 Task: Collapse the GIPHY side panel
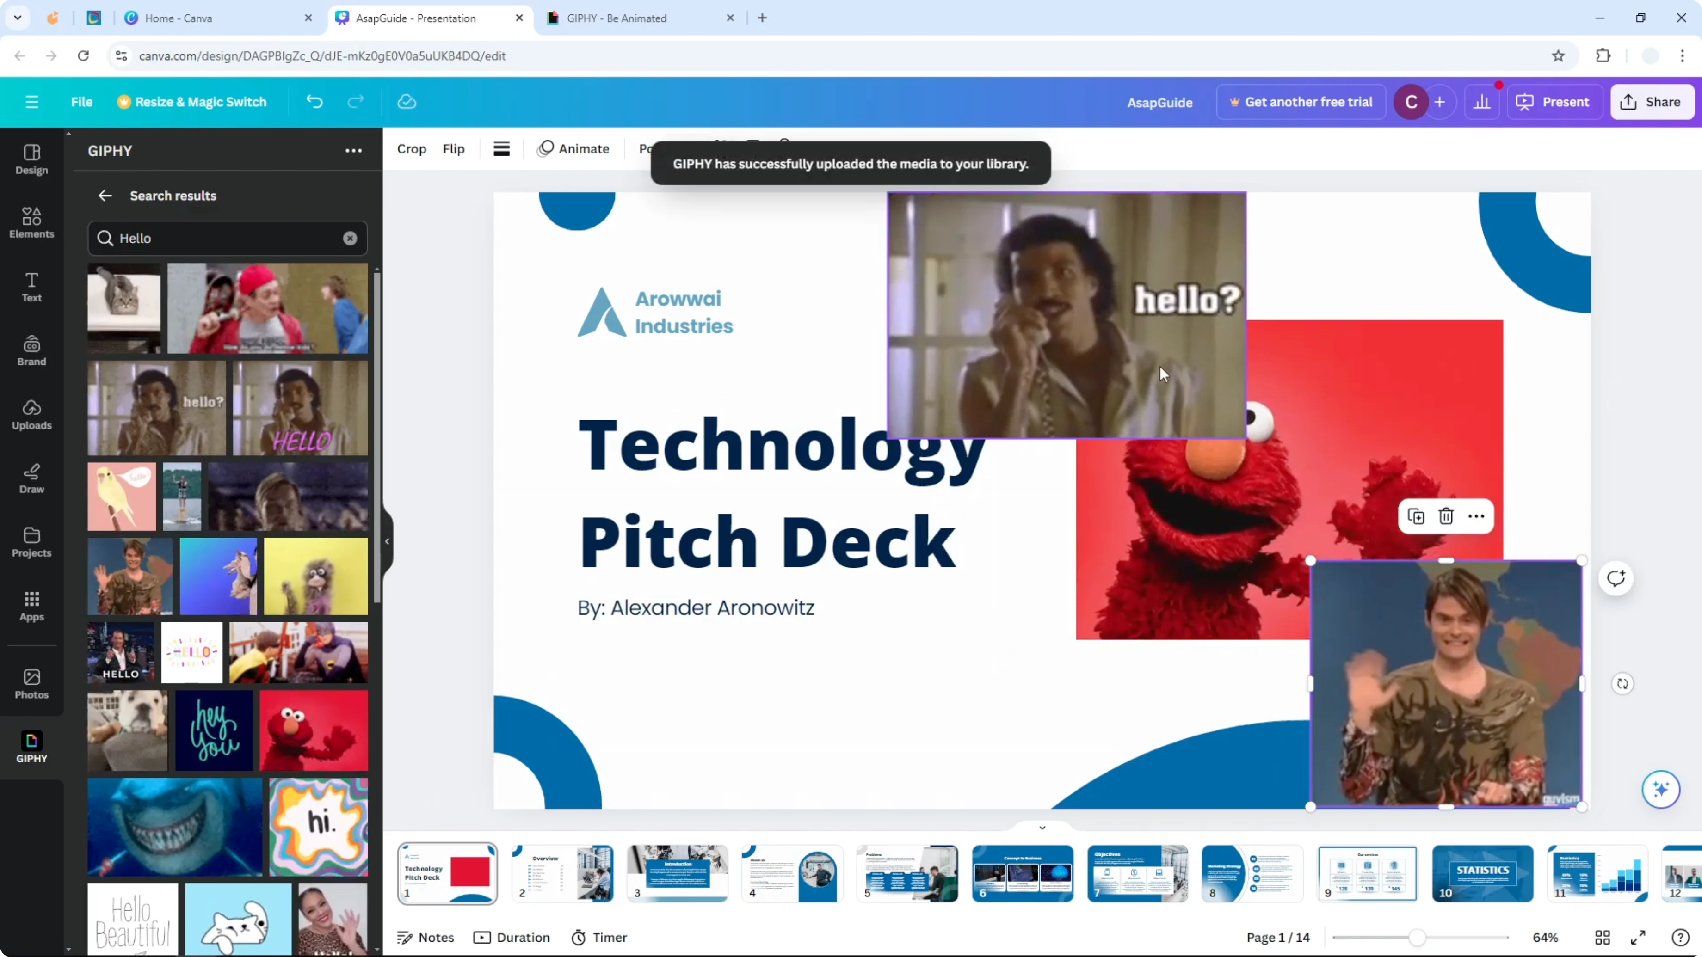click(387, 541)
